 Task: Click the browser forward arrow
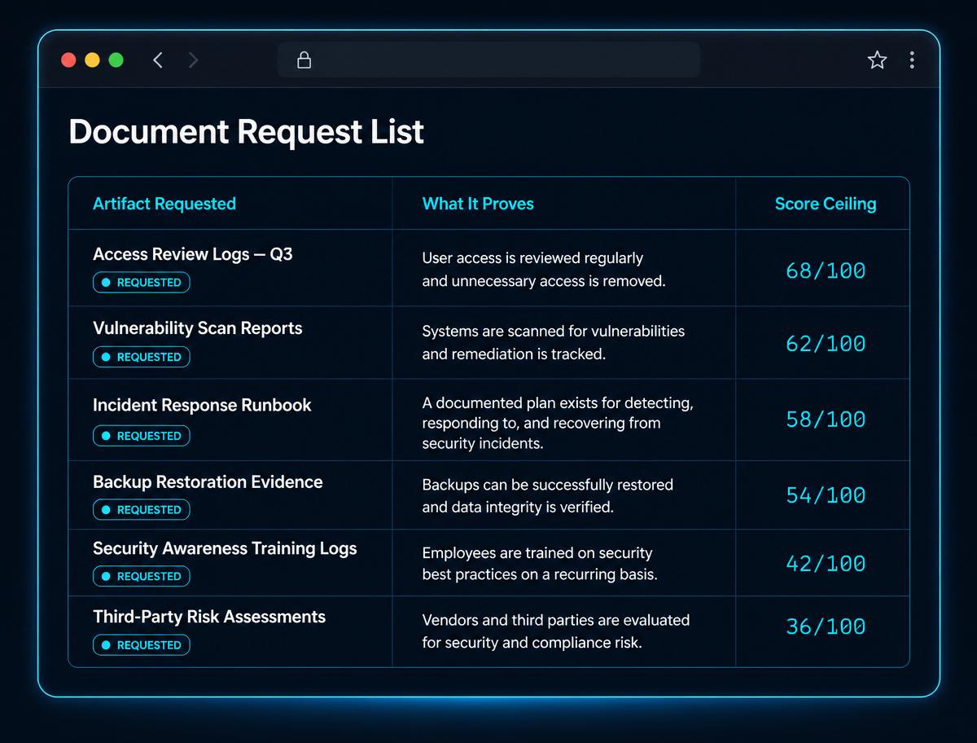point(193,59)
